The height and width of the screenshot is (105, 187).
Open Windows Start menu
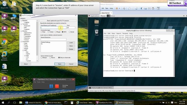point(3,102)
